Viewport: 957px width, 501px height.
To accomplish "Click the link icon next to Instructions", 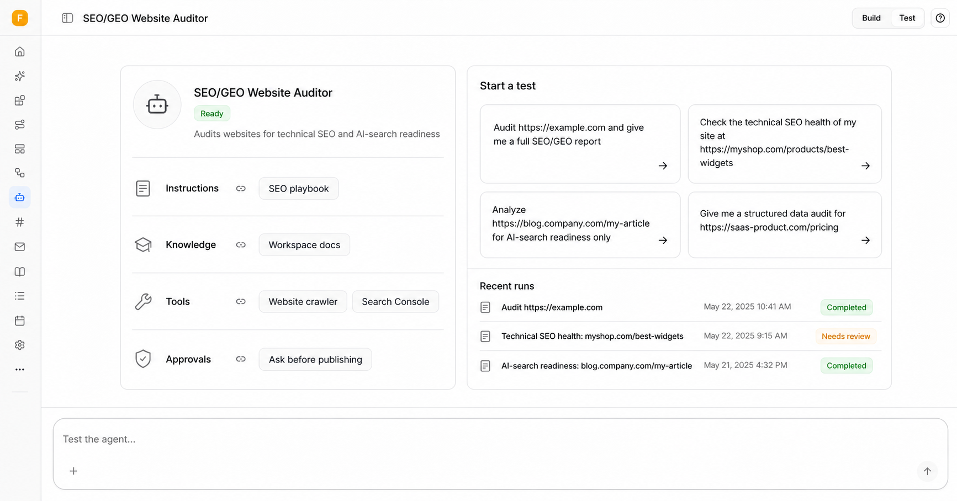I will [x=241, y=189].
